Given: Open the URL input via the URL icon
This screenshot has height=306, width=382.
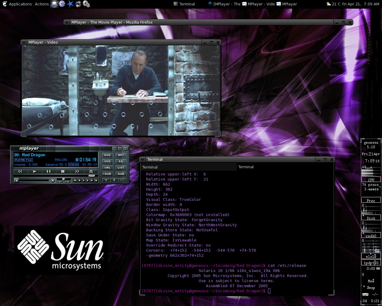Looking at the screenshot, I should pyautogui.click(x=107, y=167).
